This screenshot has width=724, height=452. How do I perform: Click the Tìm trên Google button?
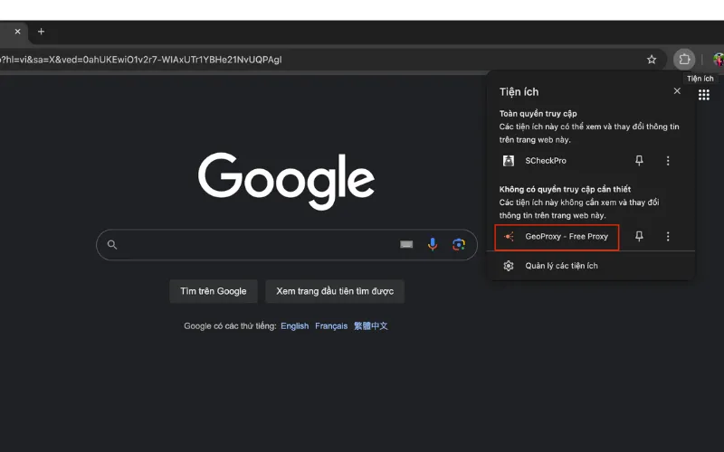[214, 291]
